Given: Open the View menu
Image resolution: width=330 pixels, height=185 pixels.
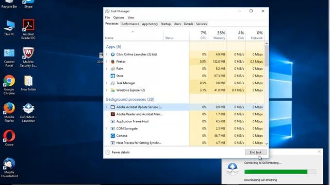Looking at the screenshot, I should [x=130, y=17].
